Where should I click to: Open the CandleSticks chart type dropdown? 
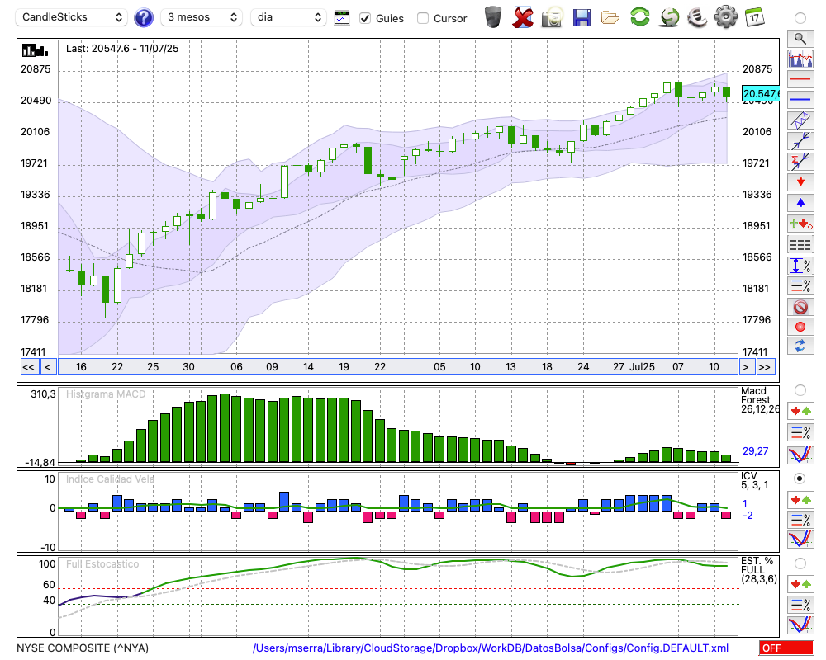72,17
